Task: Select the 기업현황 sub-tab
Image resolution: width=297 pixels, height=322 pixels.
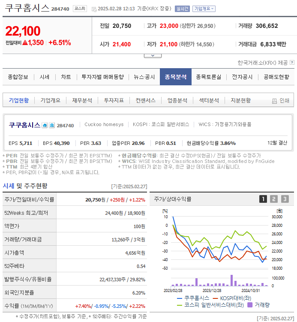Action: (x=19, y=100)
